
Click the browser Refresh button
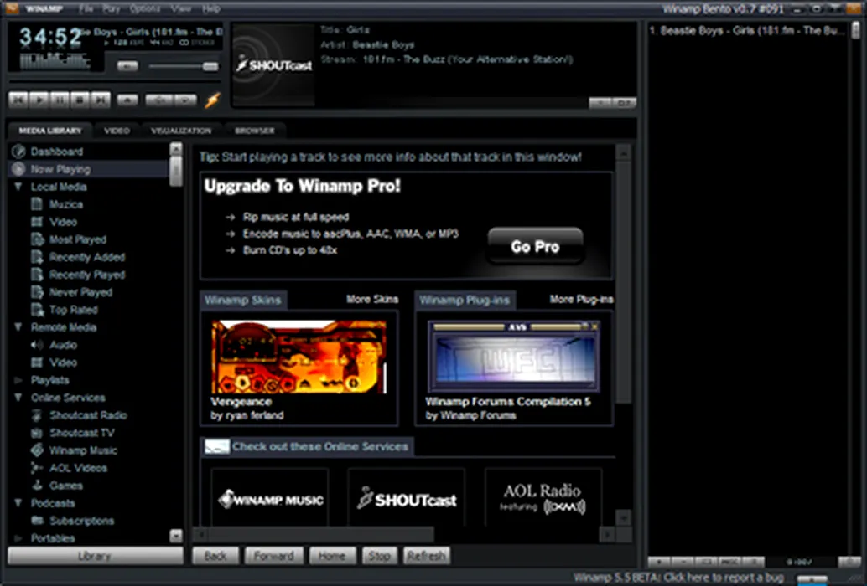tap(426, 556)
